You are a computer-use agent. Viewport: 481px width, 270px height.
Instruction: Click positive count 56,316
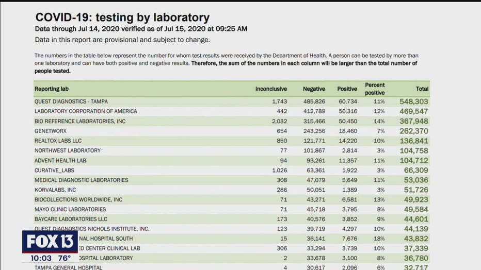[x=348, y=111]
